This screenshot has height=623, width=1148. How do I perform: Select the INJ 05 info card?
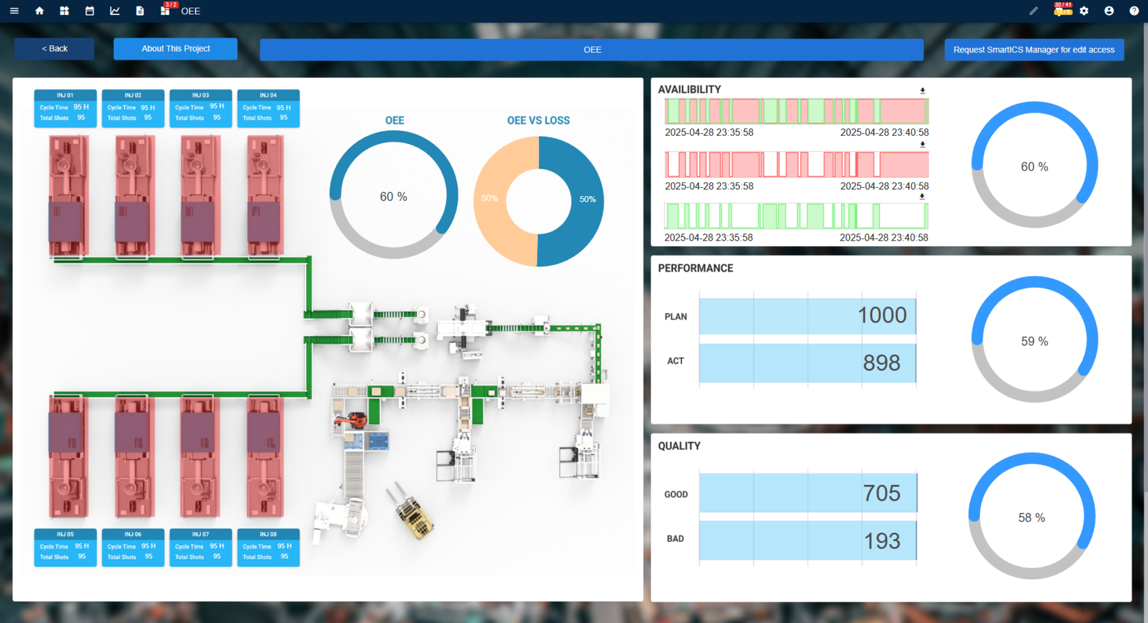65,547
